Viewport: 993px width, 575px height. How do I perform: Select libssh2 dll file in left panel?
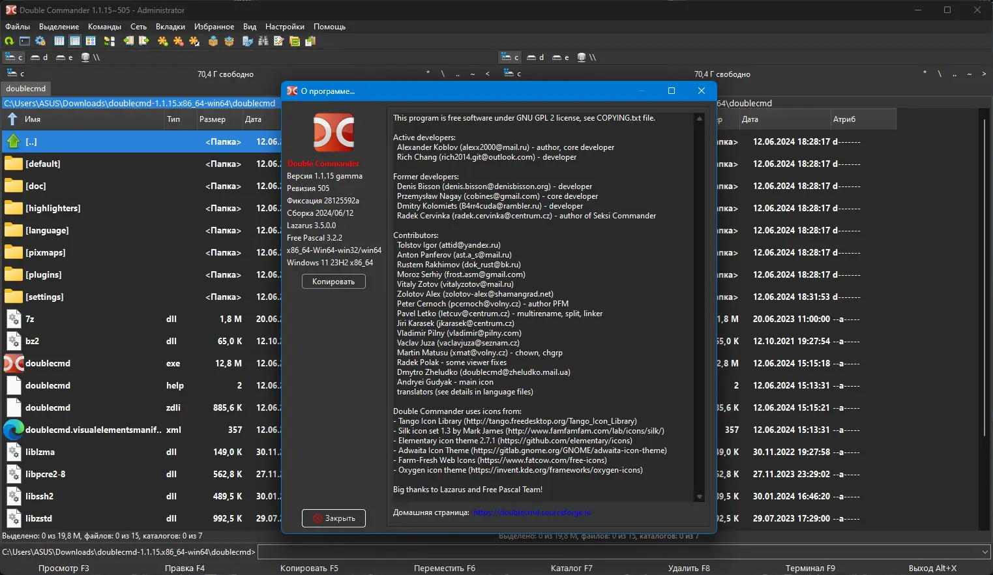[x=141, y=496]
